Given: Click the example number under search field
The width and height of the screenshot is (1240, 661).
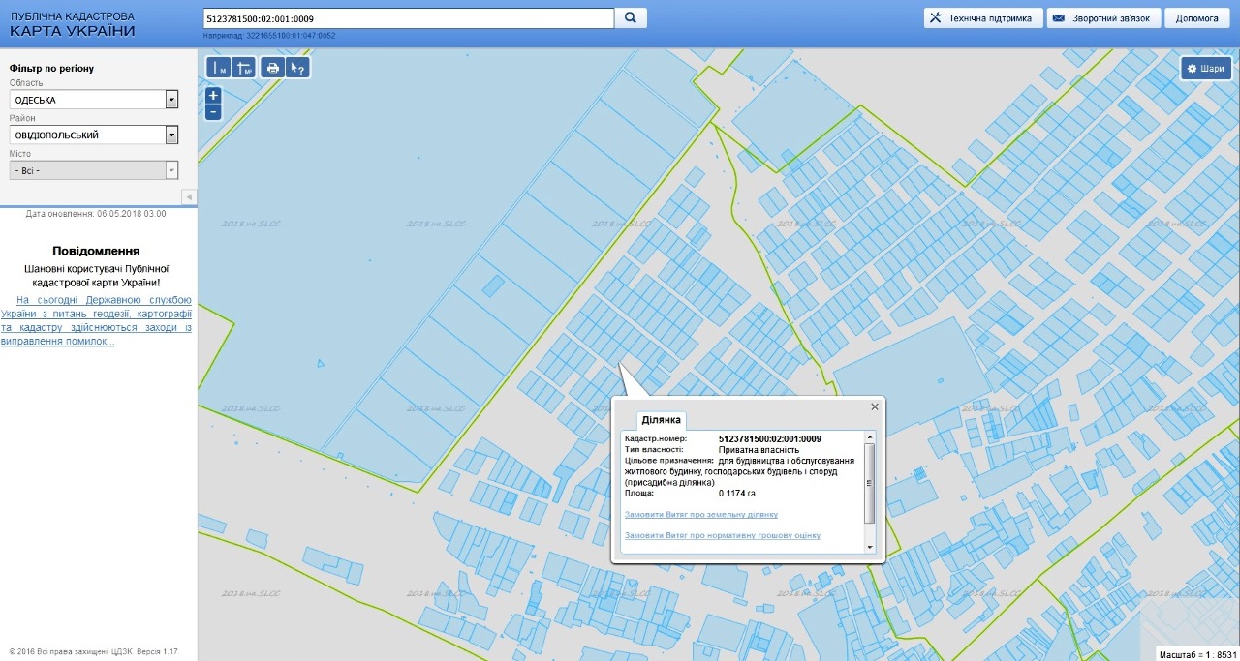Looking at the screenshot, I should pos(291,35).
